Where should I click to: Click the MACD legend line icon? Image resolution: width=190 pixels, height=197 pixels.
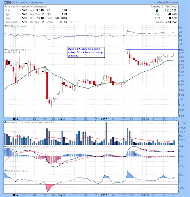click(x=5, y=146)
